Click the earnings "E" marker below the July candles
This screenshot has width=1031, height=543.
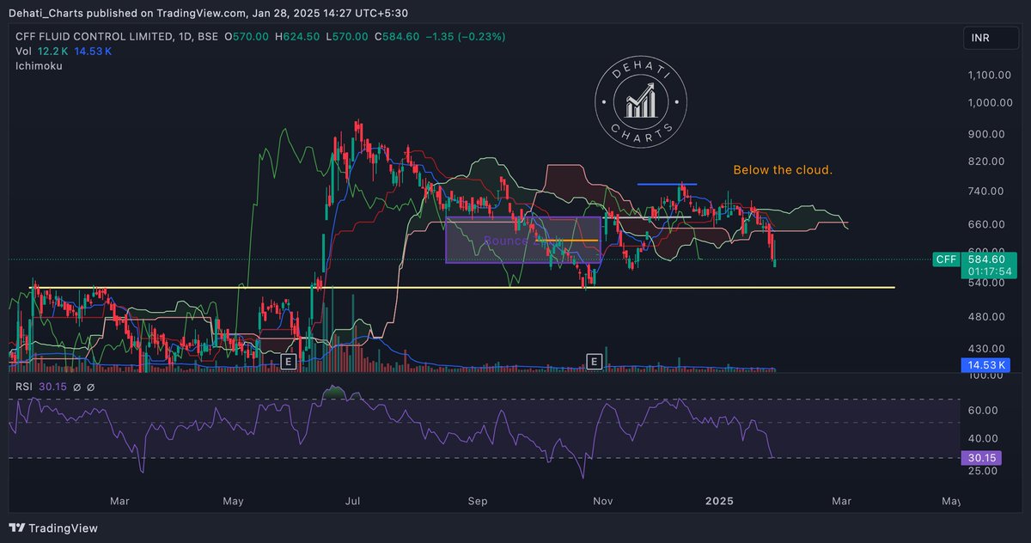(x=290, y=362)
